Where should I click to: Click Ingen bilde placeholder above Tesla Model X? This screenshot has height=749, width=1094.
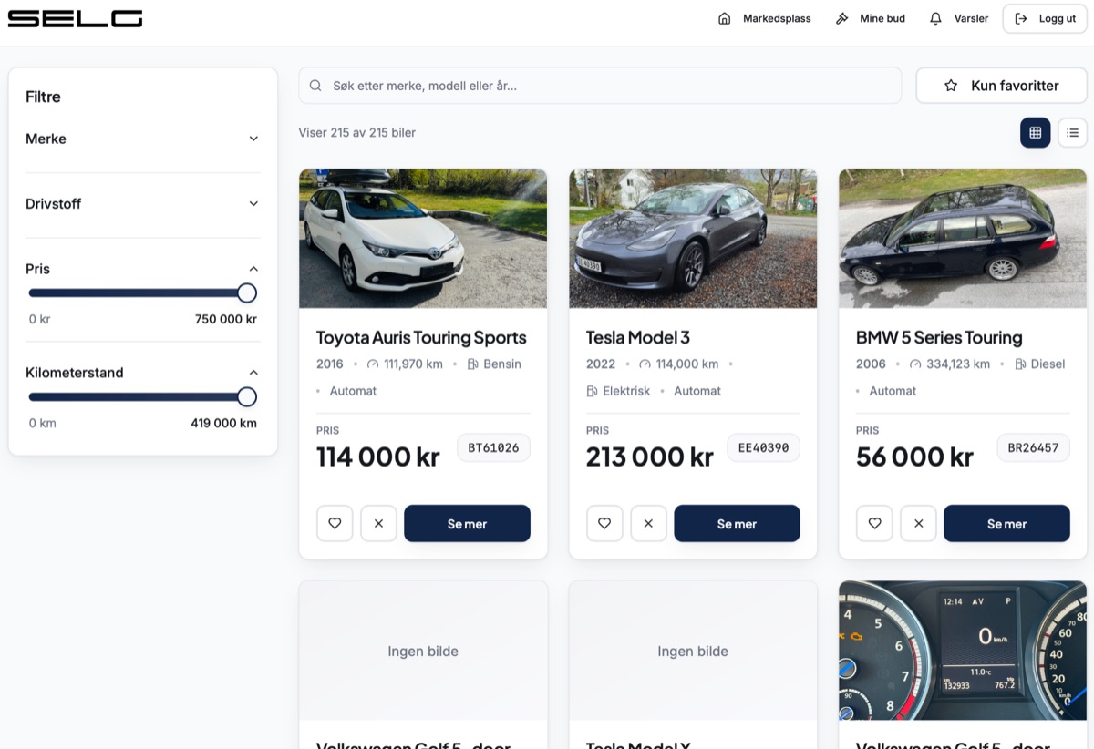(x=693, y=651)
